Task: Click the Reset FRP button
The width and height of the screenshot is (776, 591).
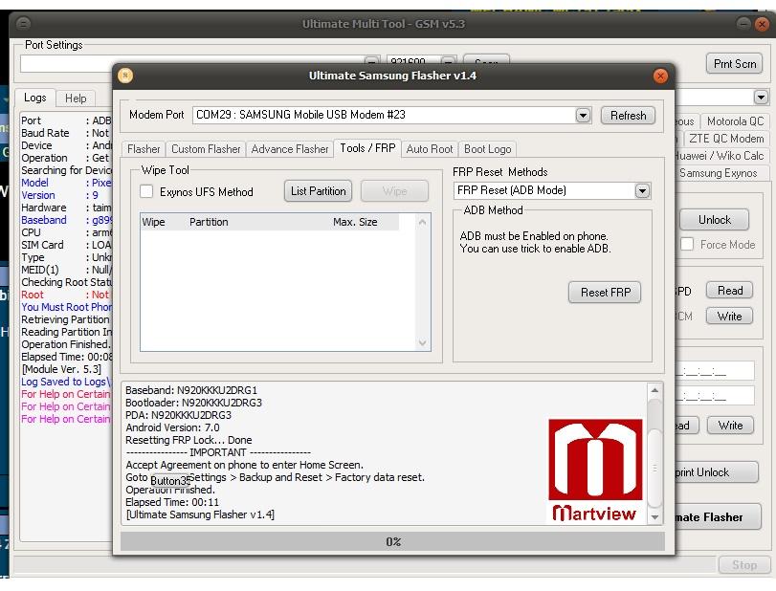Action: point(606,293)
